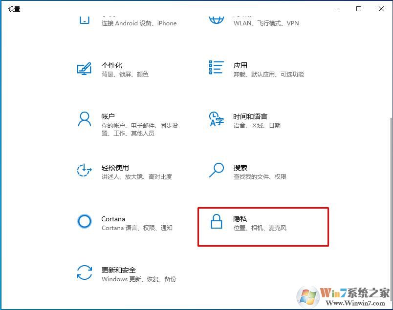393x310 pixels.
Task: Open the 帐户 person icon
Action: point(85,119)
